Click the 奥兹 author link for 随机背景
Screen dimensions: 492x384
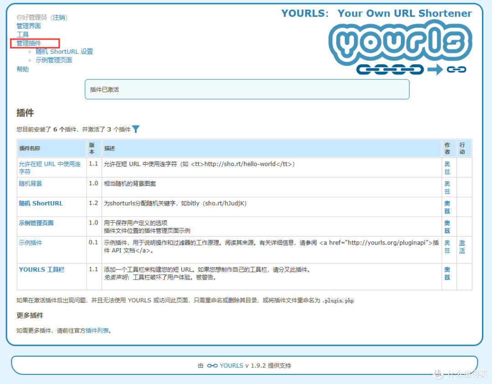(x=447, y=187)
